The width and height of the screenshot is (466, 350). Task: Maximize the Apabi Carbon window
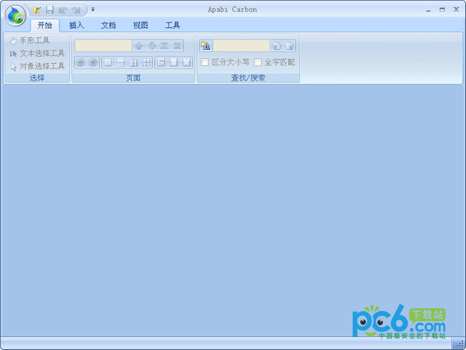click(x=442, y=10)
